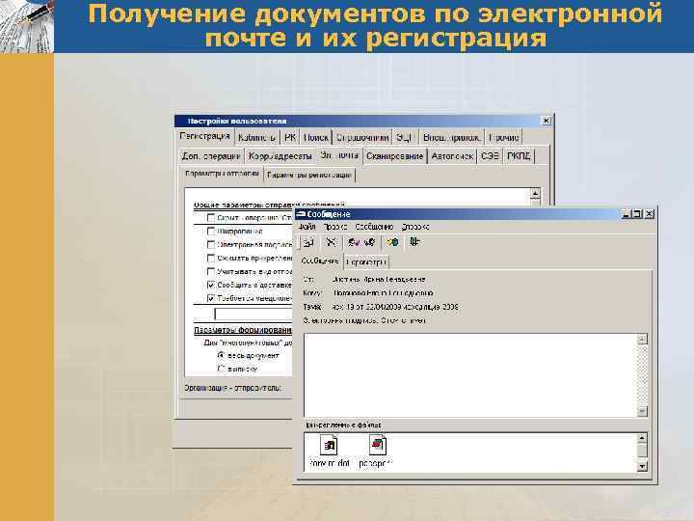The image size is (694, 521).
Task: Click the first toolbar icon in Сообщение window
Action: [308, 242]
